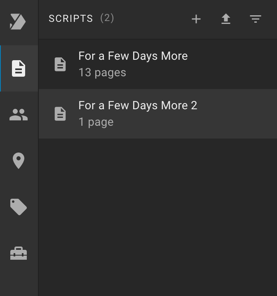Open the Tags section (tag icon)
The height and width of the screenshot is (296, 277).
[x=19, y=207]
